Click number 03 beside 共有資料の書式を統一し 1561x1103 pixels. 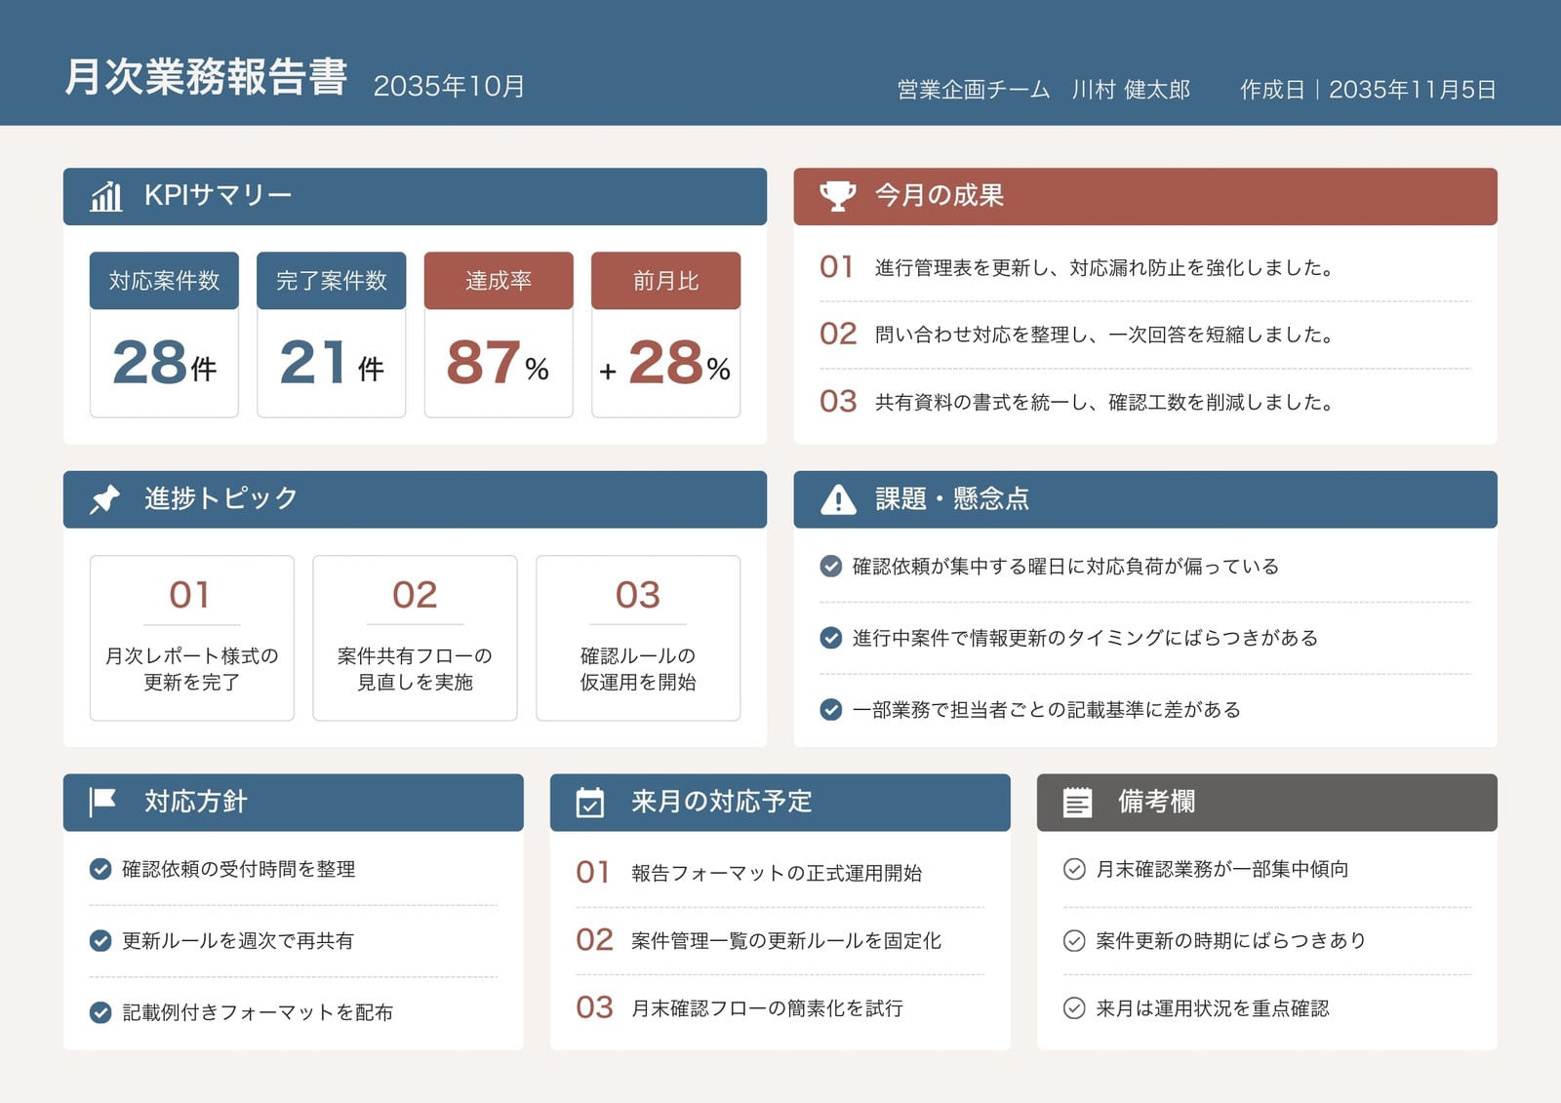(x=838, y=402)
